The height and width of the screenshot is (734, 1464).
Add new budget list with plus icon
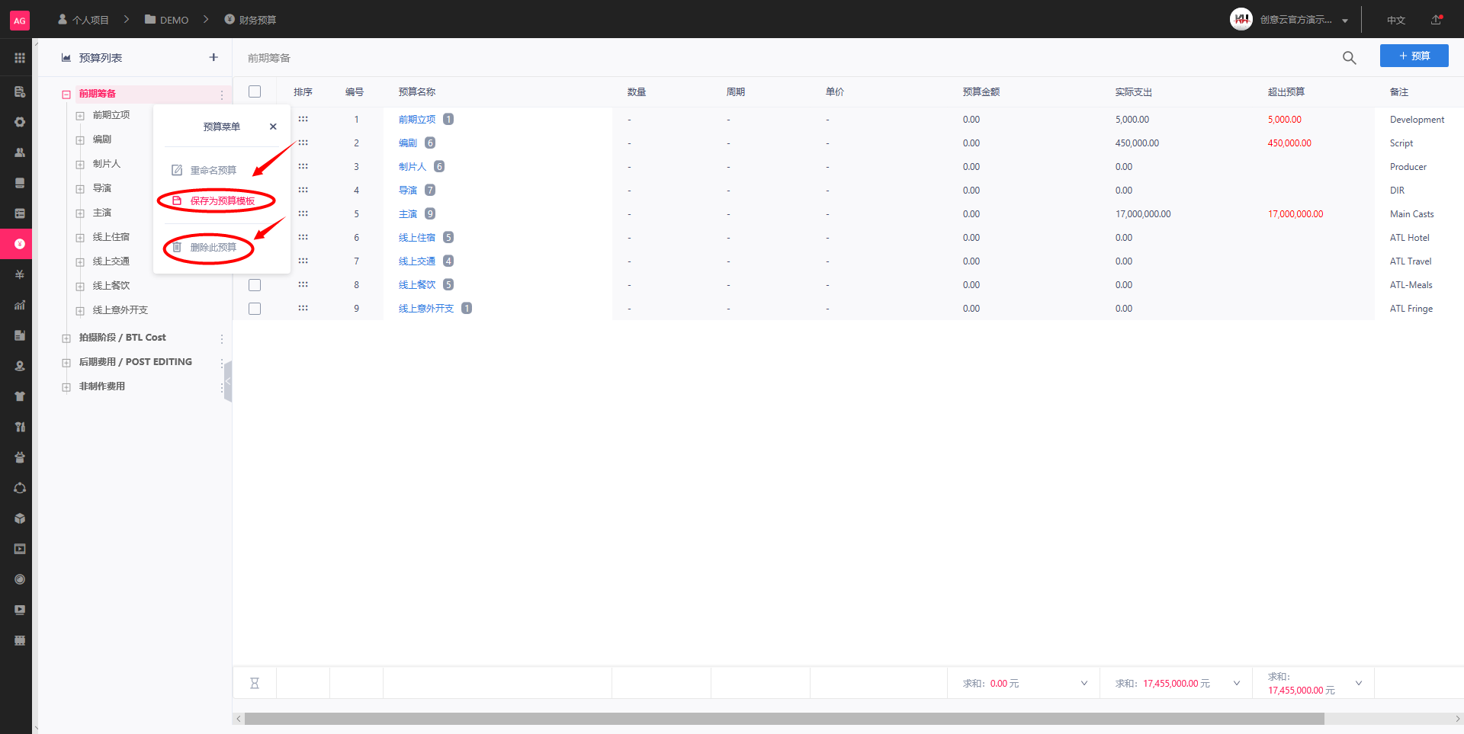pyautogui.click(x=213, y=57)
